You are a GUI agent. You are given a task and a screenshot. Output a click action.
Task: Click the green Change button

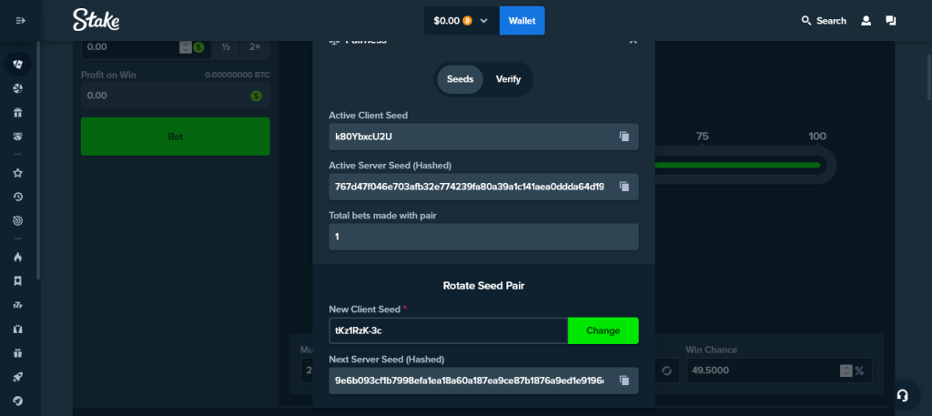[603, 330]
